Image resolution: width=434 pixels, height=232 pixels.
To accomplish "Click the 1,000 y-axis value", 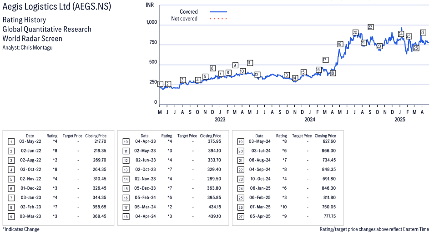I will tap(151, 22).
